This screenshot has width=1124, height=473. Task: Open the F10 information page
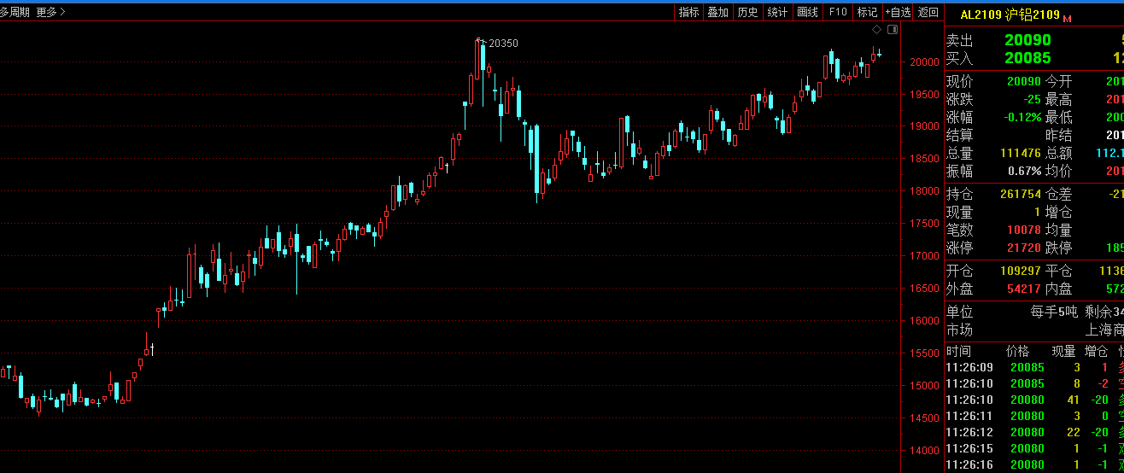tap(838, 12)
